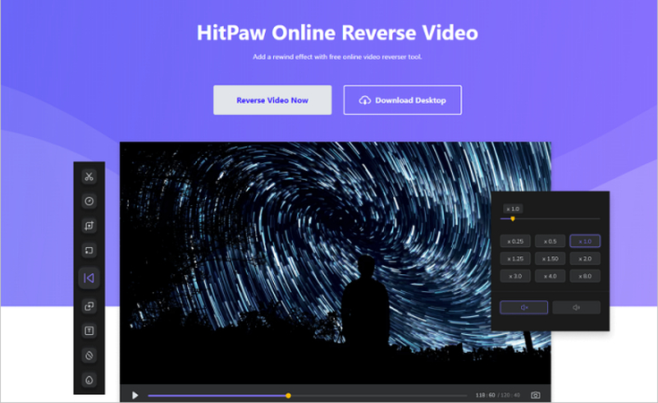Screen dimensions: 658x403
Task: Set speed to x 3.0
Action: click(x=516, y=276)
